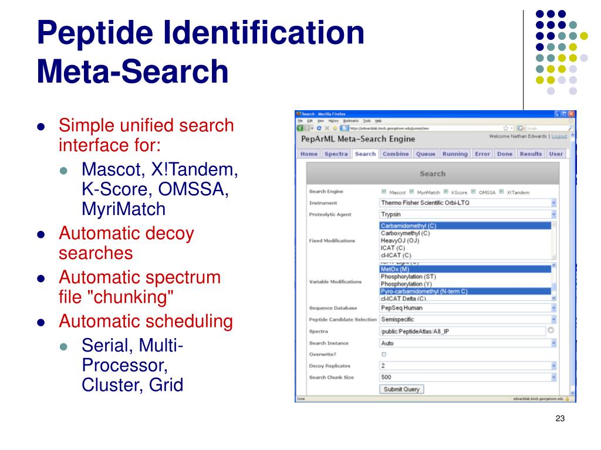Click the browse icon beside Spectra field

551,330
